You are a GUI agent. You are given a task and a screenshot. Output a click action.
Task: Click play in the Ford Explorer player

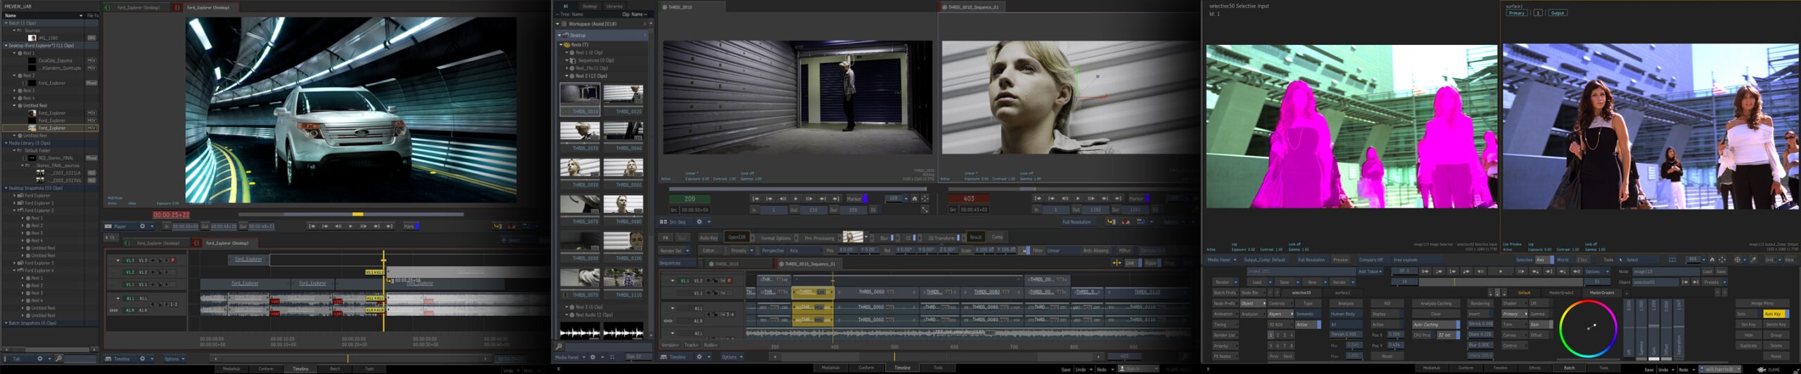(350, 226)
